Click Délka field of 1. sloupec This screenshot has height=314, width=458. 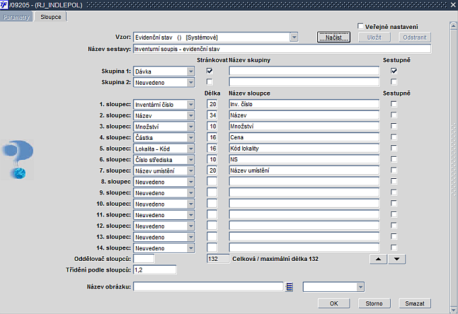point(212,104)
